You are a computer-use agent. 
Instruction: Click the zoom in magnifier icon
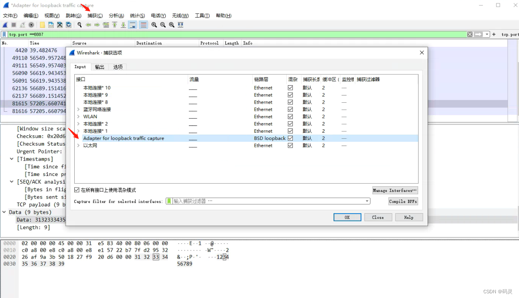(x=154, y=25)
